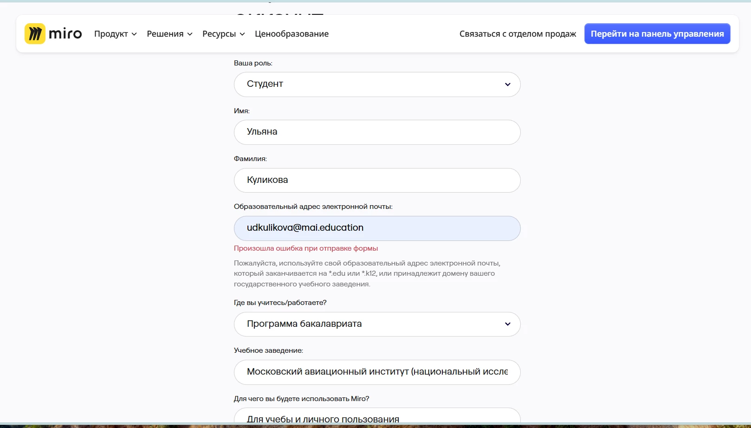Click the email hint text Пожалуйста, используйте

367,273
